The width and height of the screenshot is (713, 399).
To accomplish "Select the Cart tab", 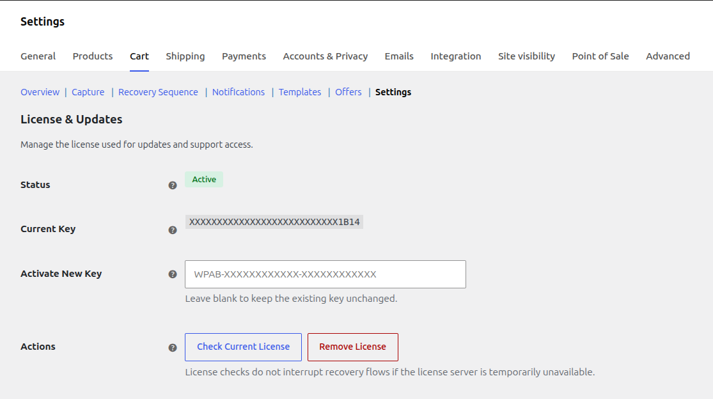I will [139, 56].
